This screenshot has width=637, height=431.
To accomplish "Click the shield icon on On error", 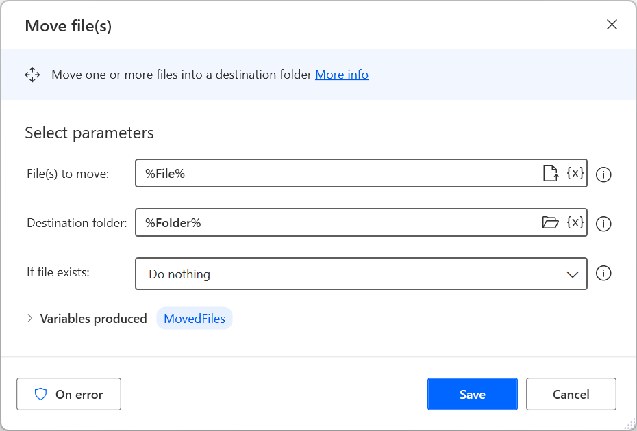I will (41, 394).
